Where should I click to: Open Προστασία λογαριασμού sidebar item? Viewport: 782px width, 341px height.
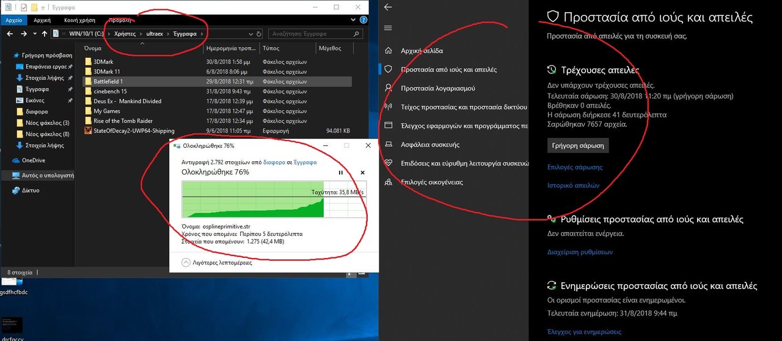439,88
